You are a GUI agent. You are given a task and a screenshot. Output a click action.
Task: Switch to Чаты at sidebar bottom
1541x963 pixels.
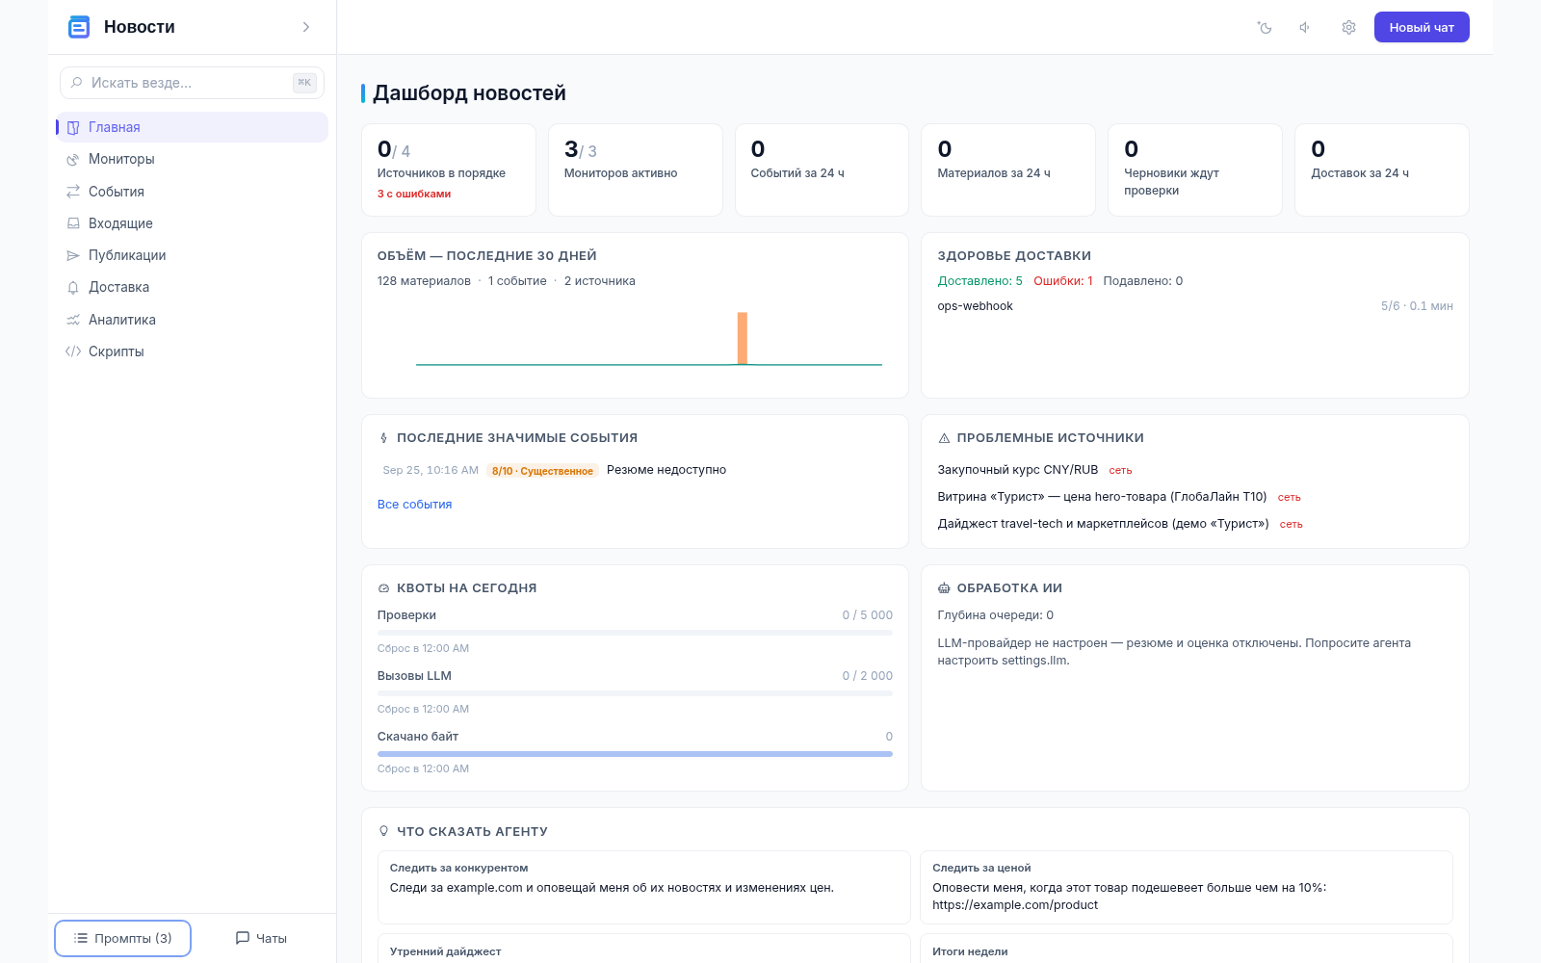(x=261, y=938)
